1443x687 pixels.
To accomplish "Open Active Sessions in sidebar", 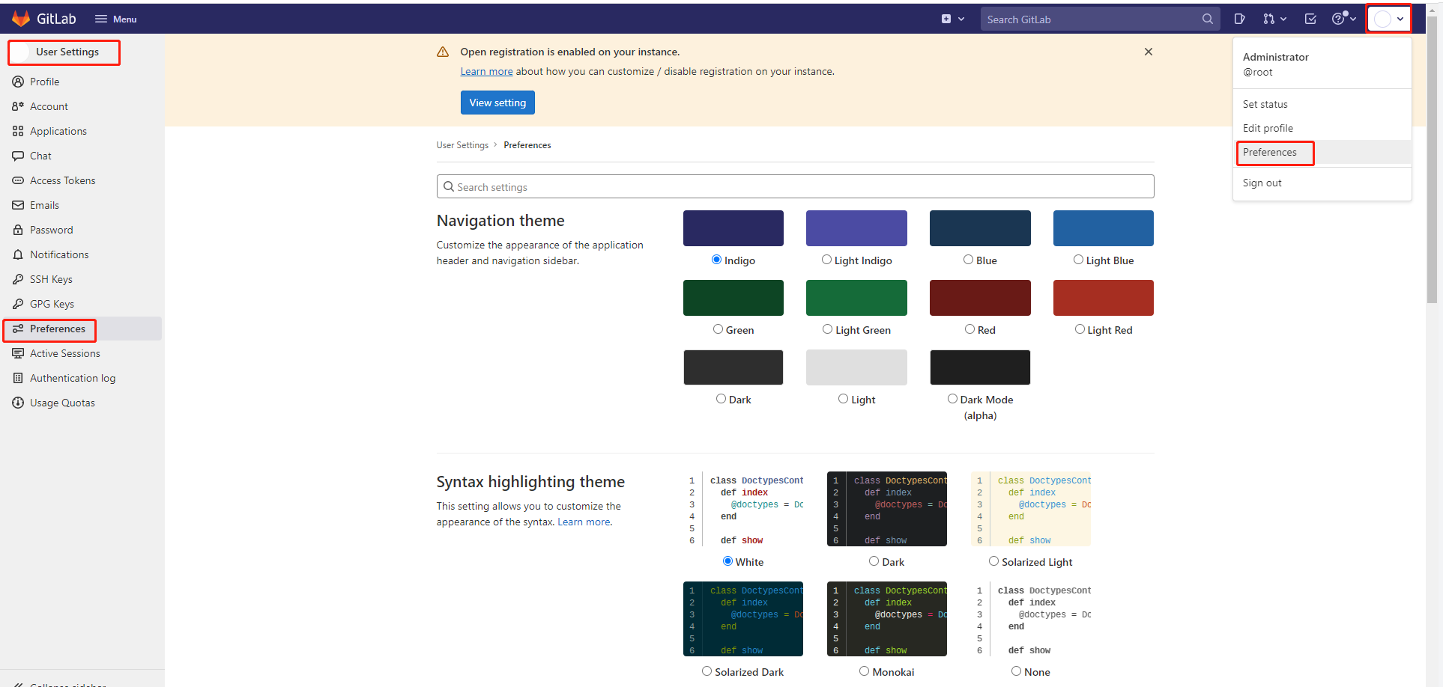I will 64,353.
